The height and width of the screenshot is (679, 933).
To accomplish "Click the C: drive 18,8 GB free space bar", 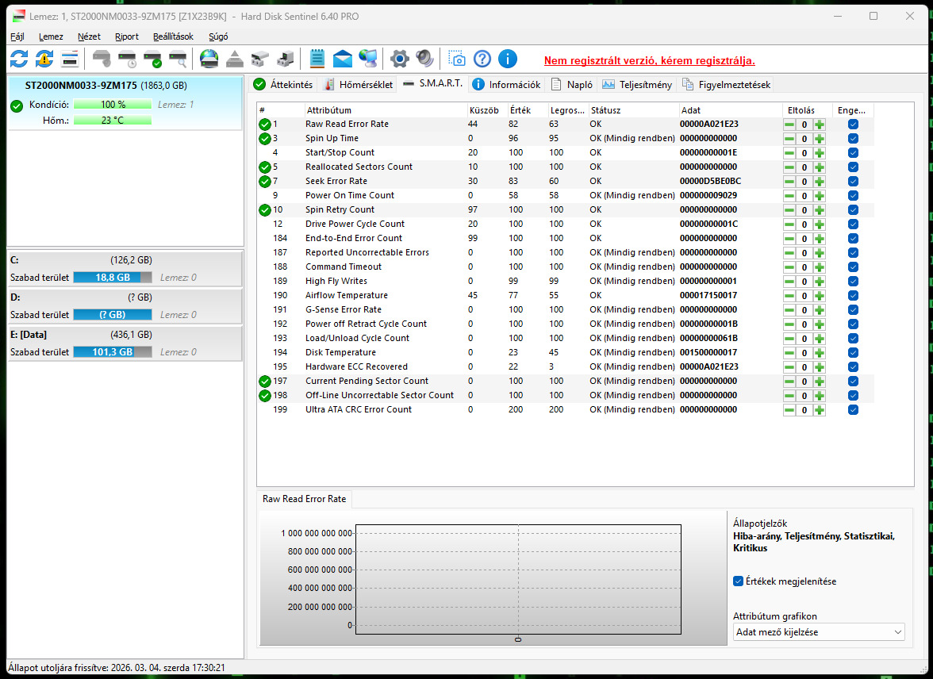I will click(x=113, y=278).
